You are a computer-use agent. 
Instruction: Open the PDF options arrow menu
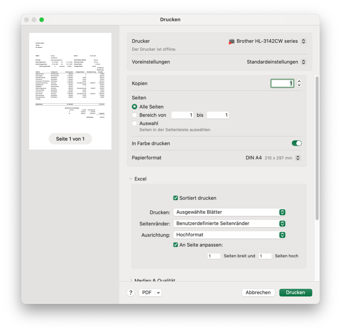pos(158,293)
